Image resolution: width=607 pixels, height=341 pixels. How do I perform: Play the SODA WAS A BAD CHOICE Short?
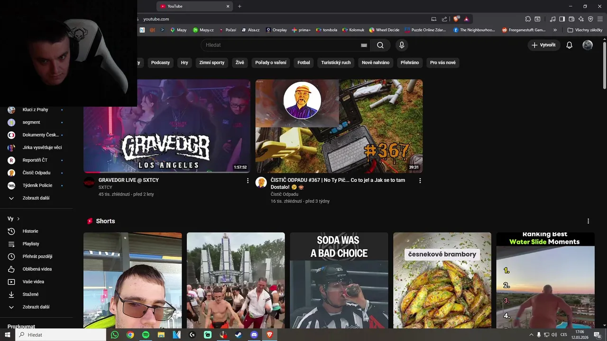339,280
